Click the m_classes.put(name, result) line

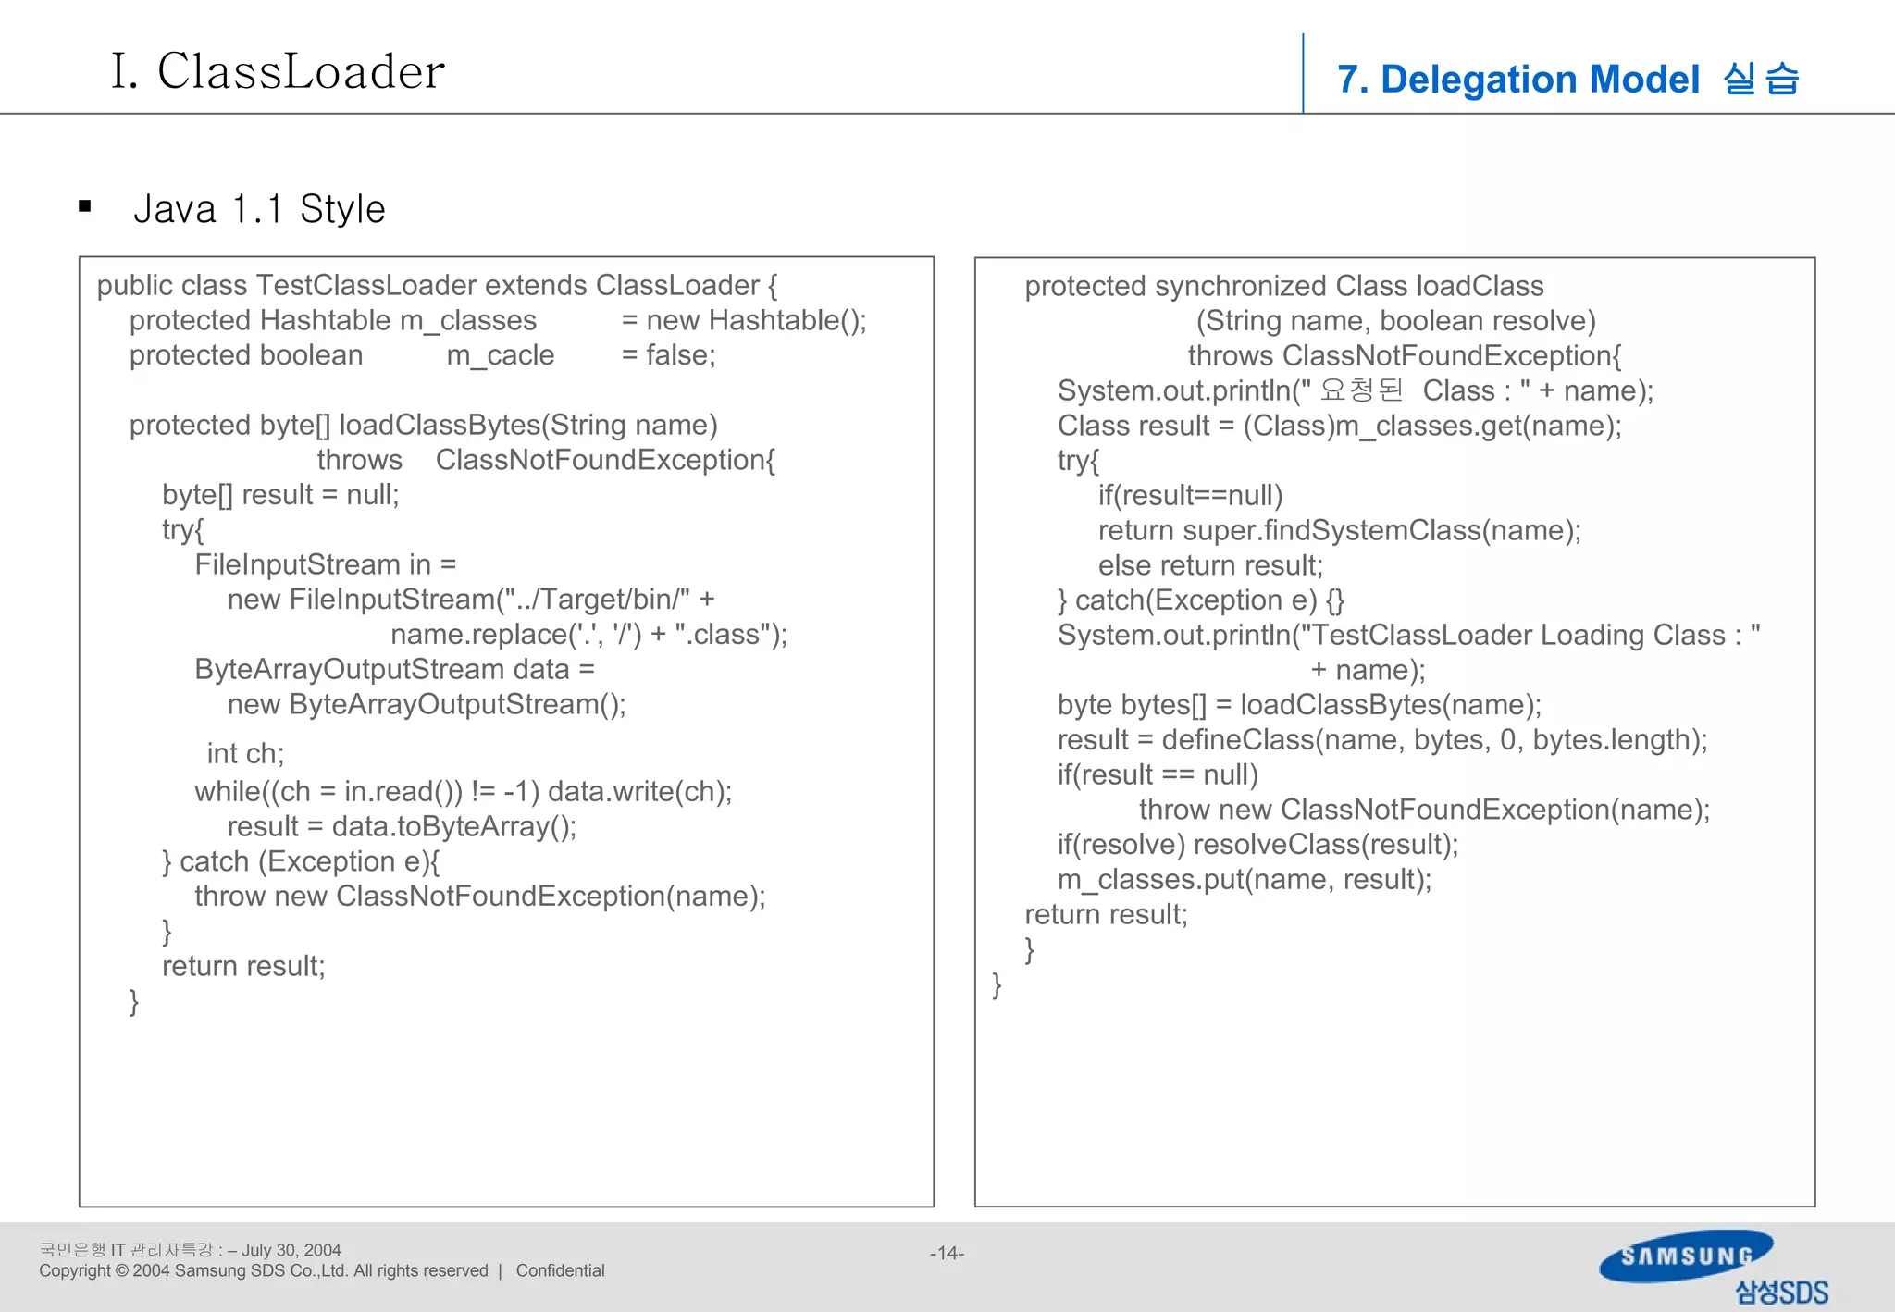[x=1244, y=879]
